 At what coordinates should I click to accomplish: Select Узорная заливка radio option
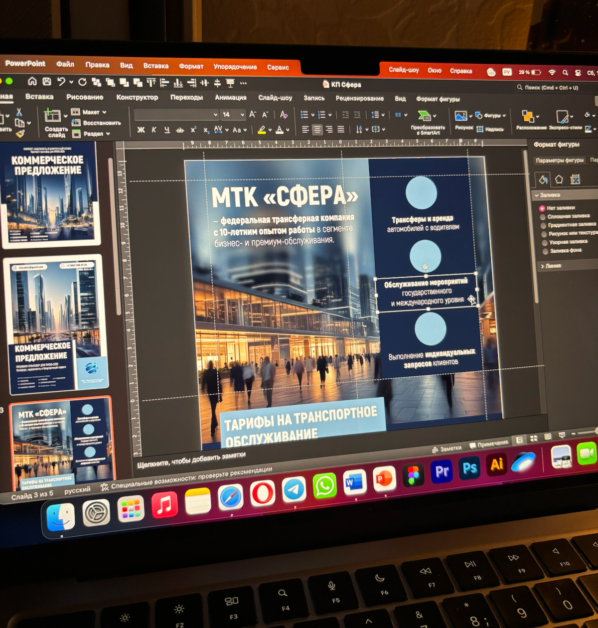click(x=545, y=243)
